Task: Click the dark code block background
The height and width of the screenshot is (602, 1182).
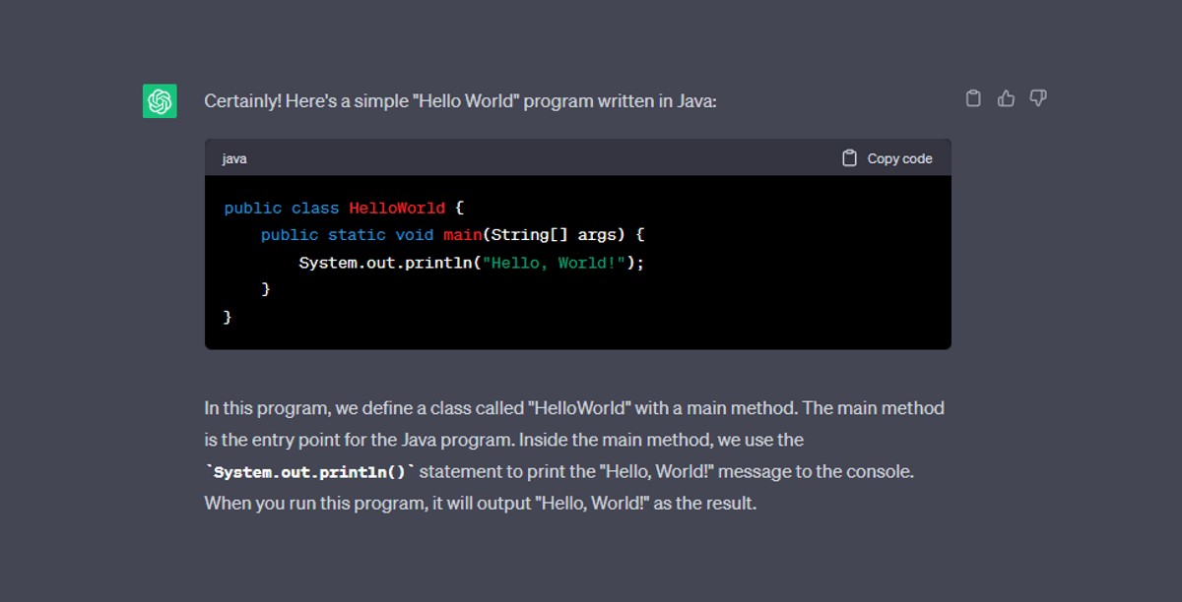Action: point(788,315)
